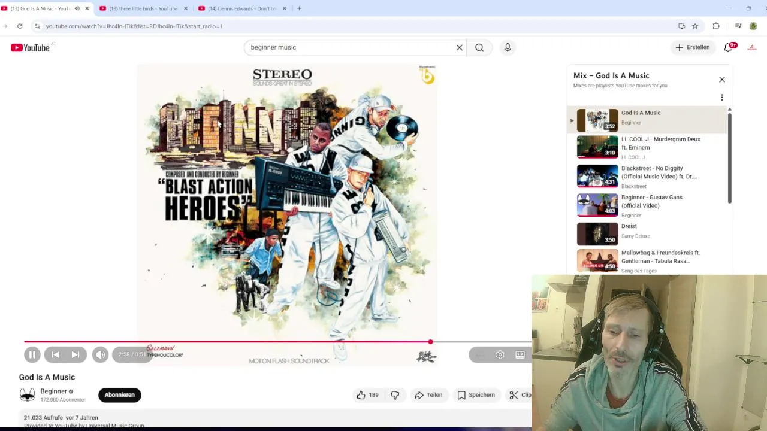Click the 'Mix – God Is A Music' heading

pos(611,75)
